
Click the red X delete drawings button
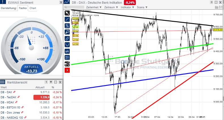pyautogui.click(x=67, y=70)
